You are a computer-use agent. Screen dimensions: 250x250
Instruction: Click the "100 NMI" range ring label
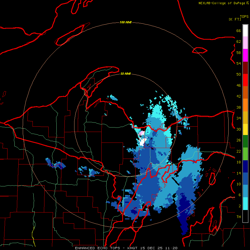coord(126,22)
